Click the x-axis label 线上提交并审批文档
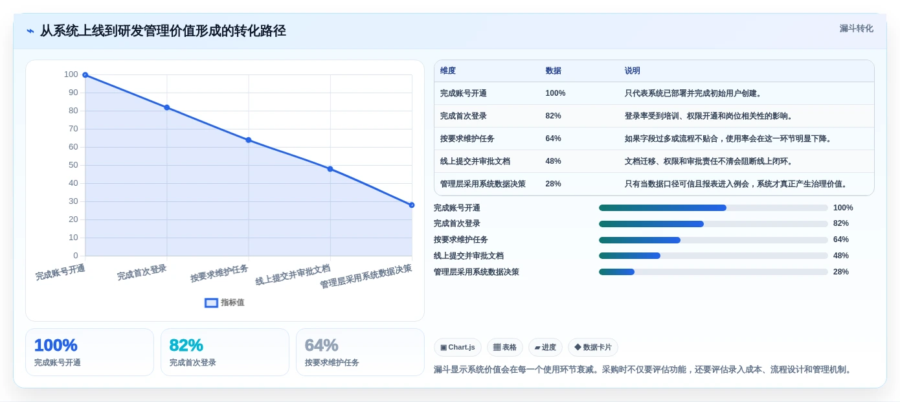This screenshot has width=900, height=402. [x=293, y=275]
